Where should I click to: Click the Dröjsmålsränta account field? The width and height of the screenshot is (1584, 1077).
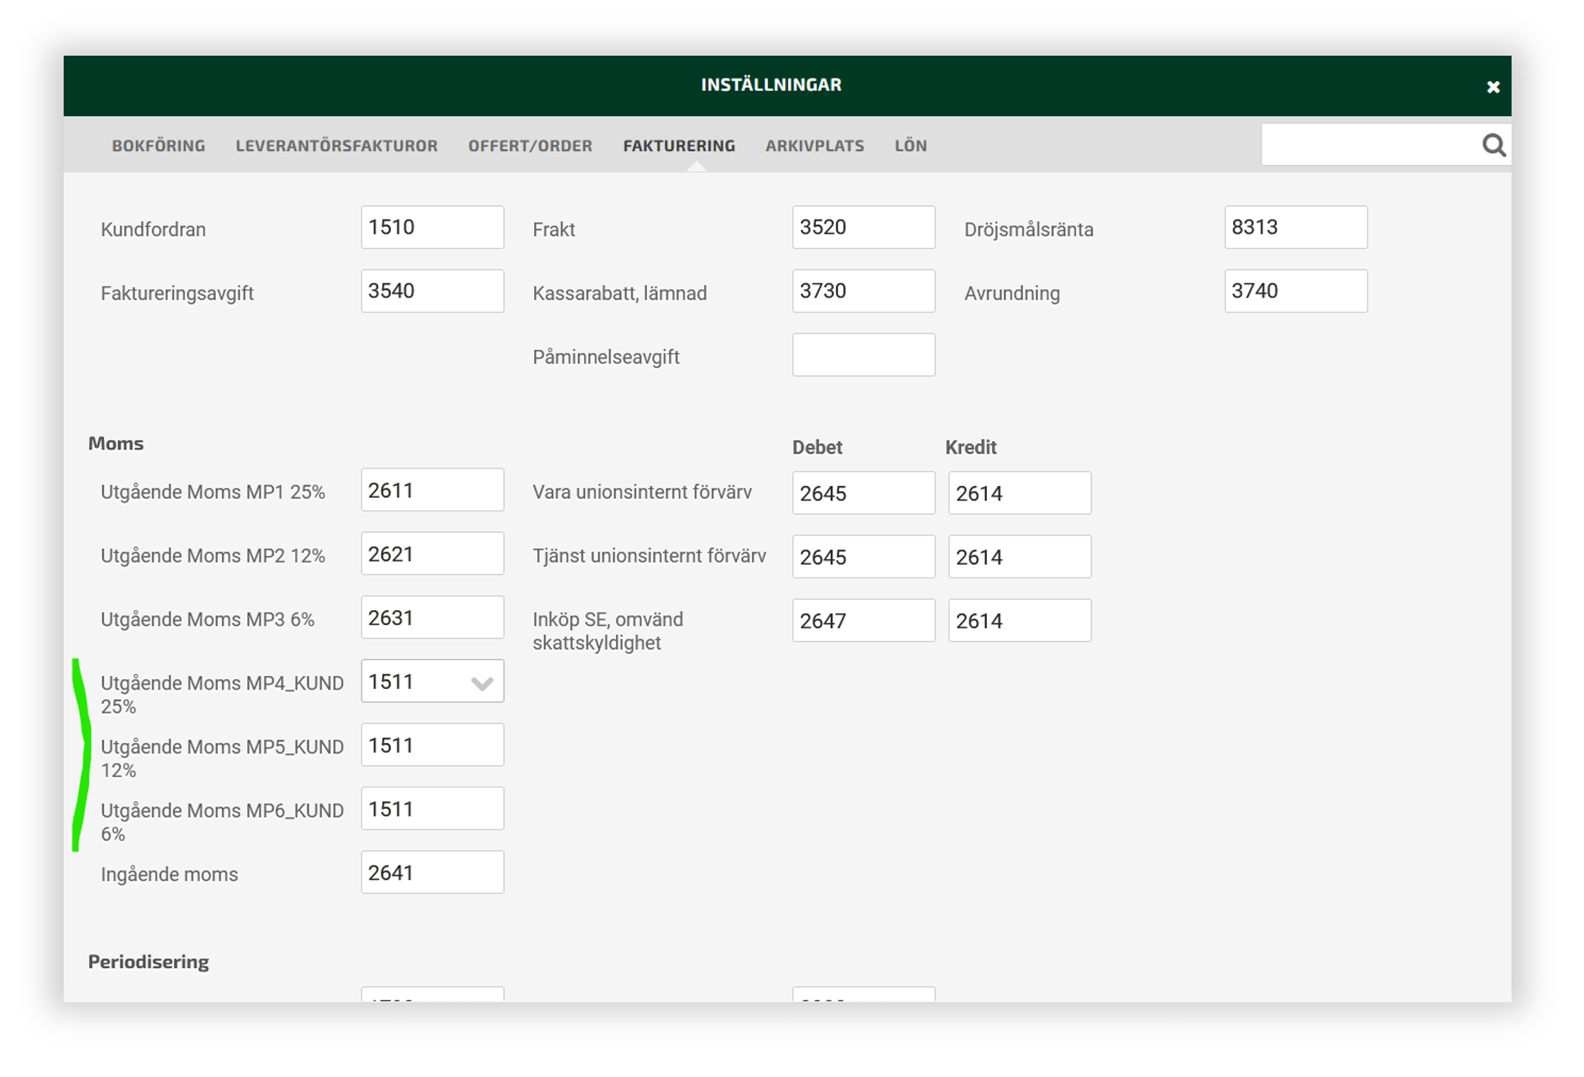pos(1295,227)
